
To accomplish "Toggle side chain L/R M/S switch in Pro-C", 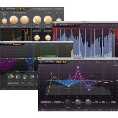I will (x=48, y=31).
